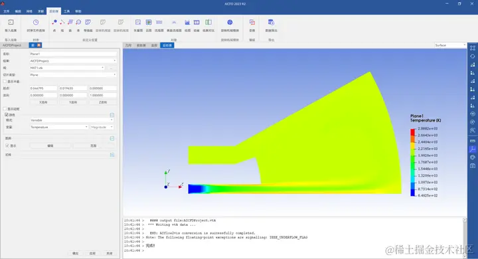Select the point location tool icon
The width and height of the screenshot is (478, 259).
pyautogui.click(x=54, y=23)
